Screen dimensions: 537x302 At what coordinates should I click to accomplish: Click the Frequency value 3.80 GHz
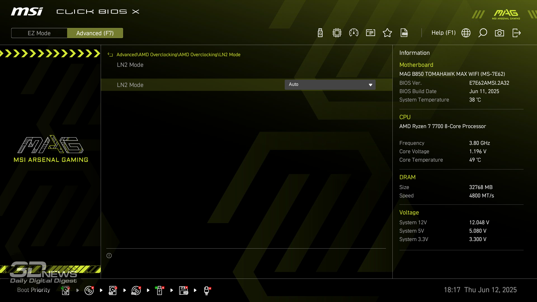pyautogui.click(x=479, y=143)
